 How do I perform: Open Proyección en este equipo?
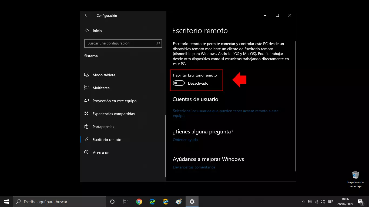pos(114,101)
